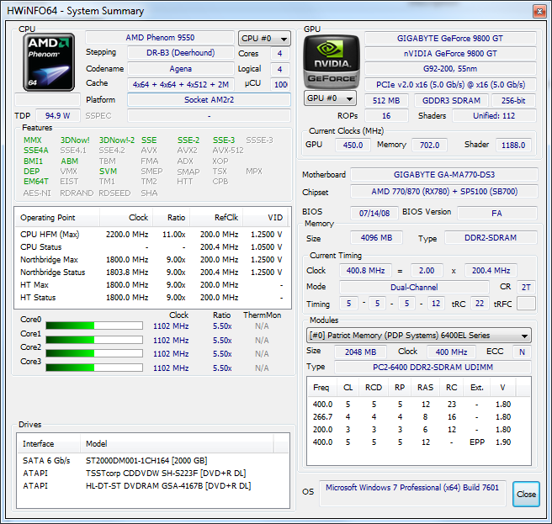Click the GIGABYTE GA-MA770-DS3 motherboard field
The height and width of the screenshot is (524, 552).
point(444,175)
